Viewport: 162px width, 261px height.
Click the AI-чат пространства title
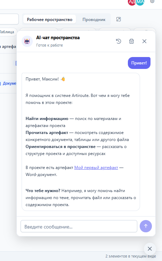[x=58, y=38]
